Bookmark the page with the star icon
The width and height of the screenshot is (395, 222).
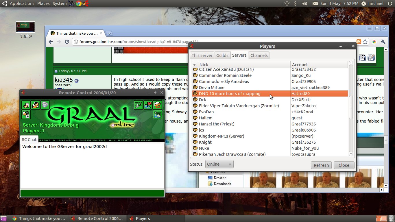tap(365, 42)
